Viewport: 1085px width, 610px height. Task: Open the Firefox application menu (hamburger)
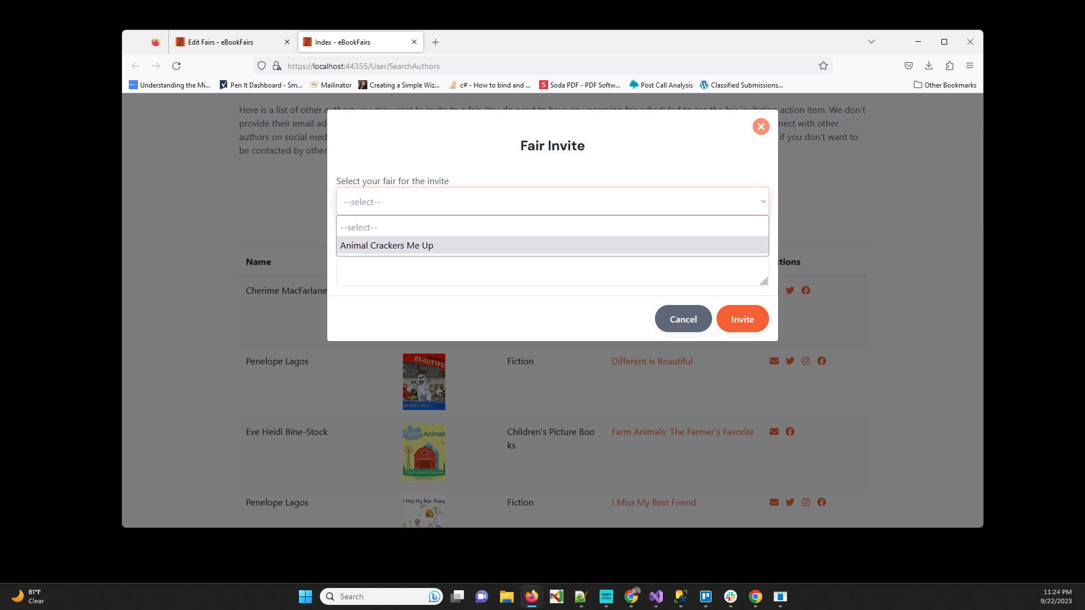tap(970, 66)
